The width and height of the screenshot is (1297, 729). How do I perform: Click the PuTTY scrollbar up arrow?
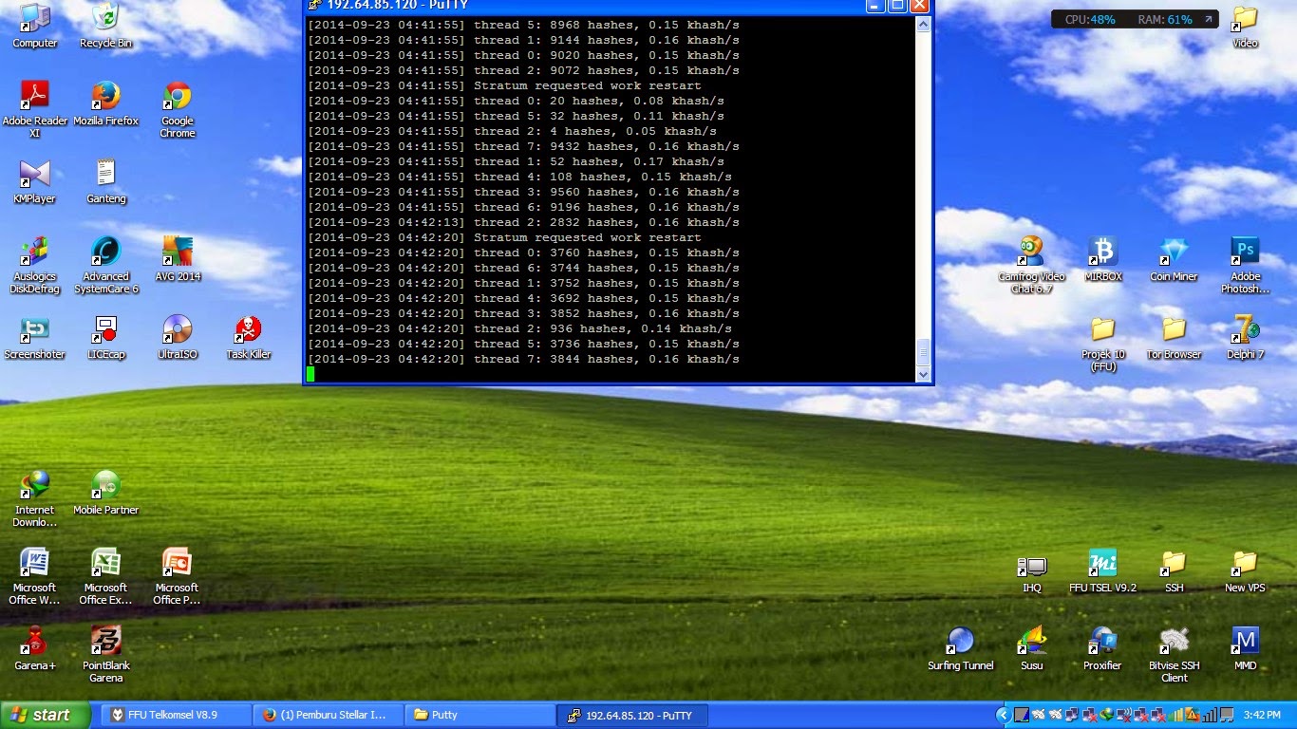[x=923, y=25]
